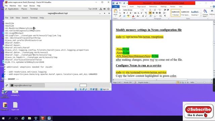The image size is (215, 121).
Task: Click the taskbar Search magnifier icon
Action: click(10, 118)
